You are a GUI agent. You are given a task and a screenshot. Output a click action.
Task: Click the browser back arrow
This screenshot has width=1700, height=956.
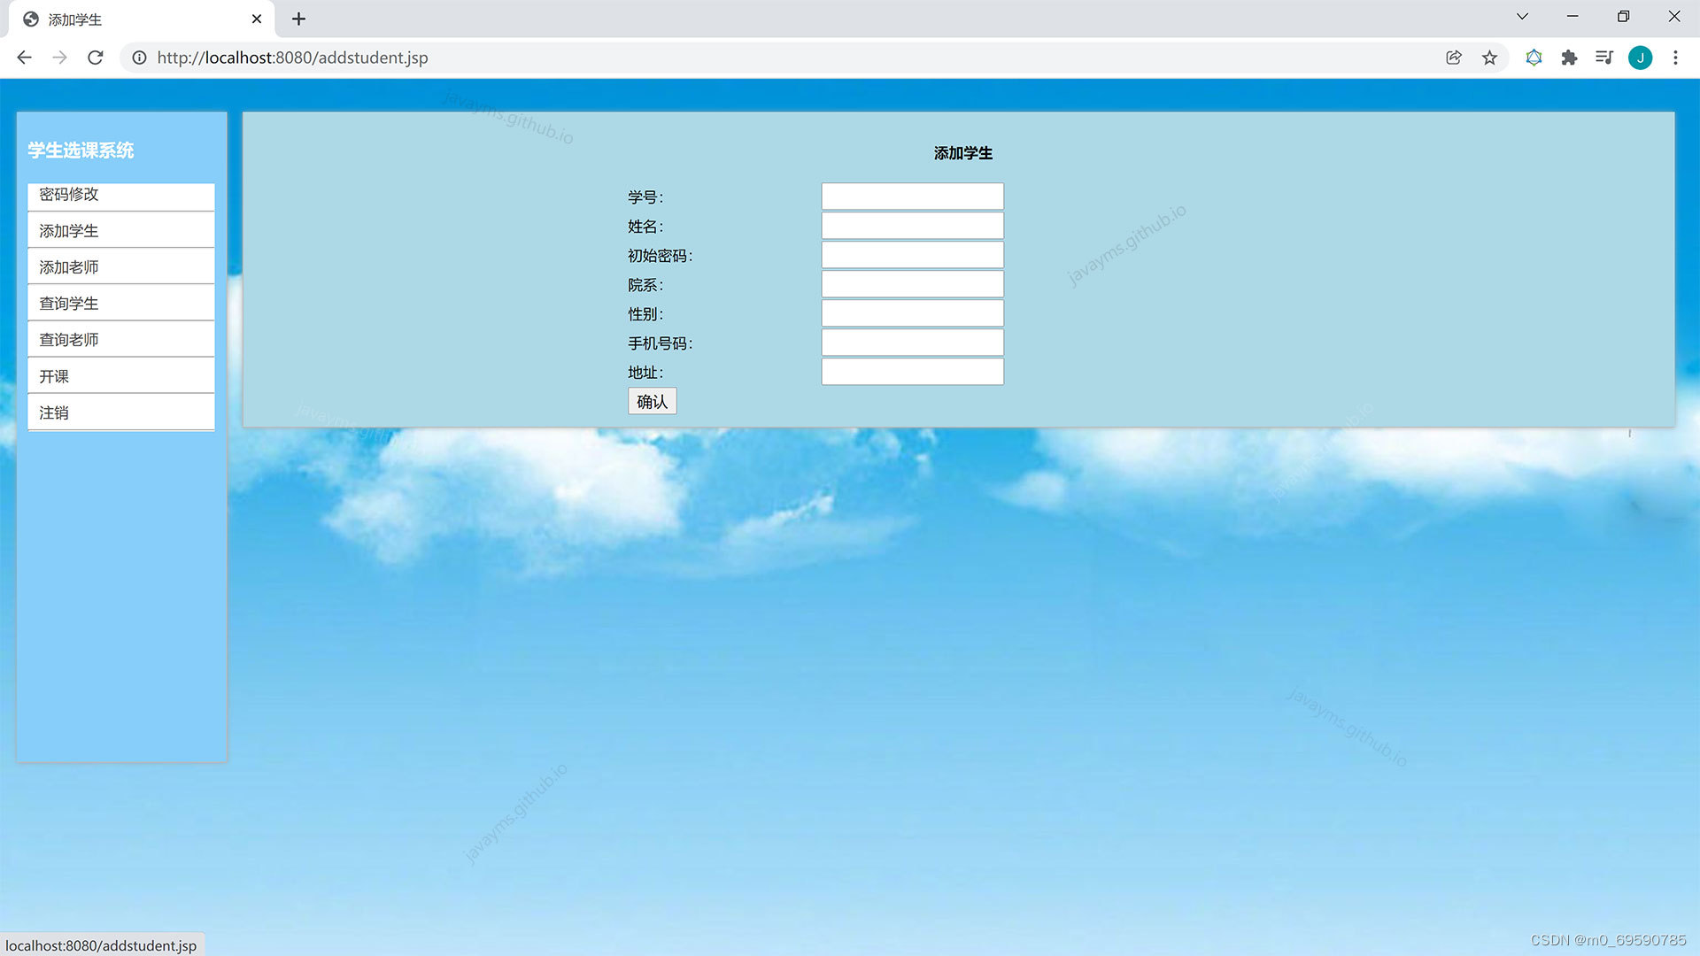(24, 58)
